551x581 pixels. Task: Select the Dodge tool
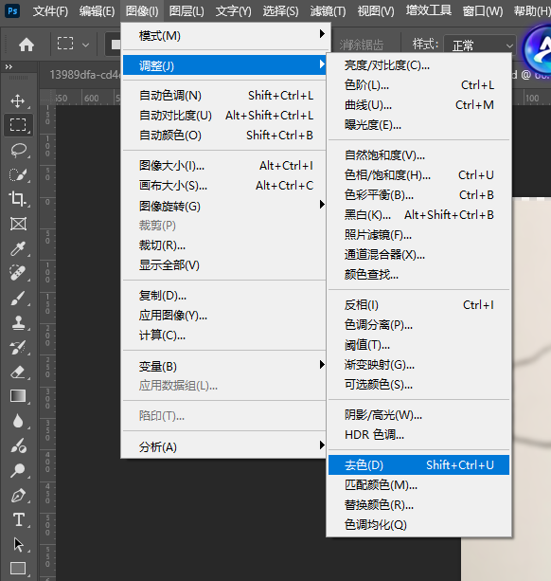18,470
